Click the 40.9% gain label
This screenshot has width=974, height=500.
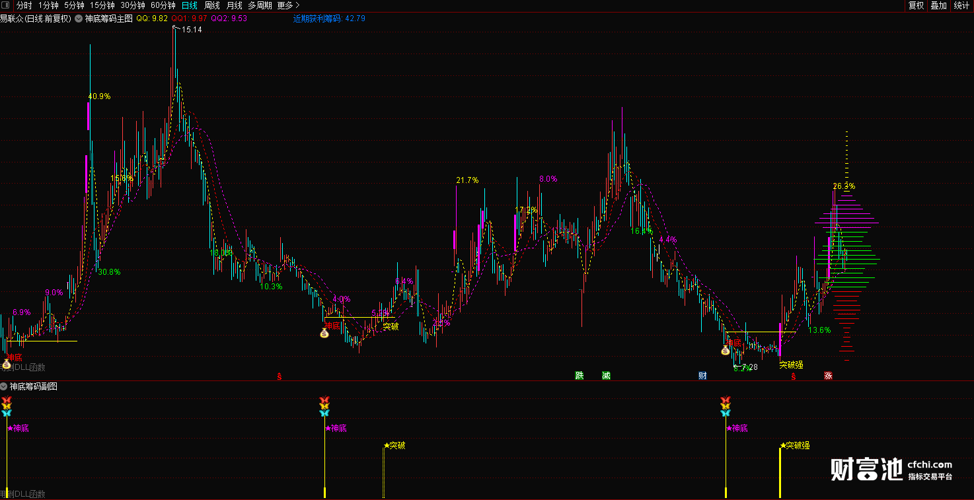[99, 96]
